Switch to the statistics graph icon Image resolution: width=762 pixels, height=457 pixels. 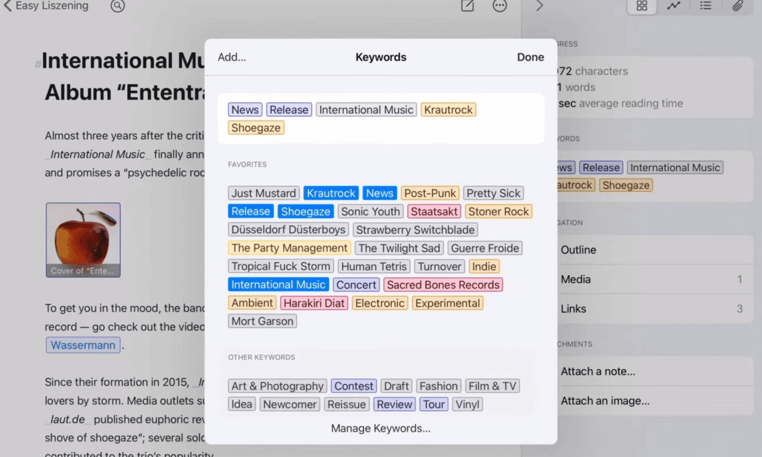point(673,6)
